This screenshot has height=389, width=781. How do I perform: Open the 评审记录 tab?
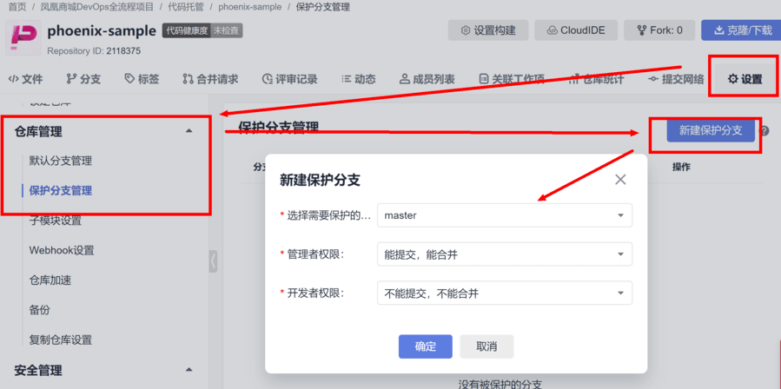tap(290, 79)
